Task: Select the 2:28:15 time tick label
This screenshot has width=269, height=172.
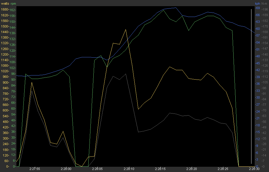Action: 160,169
